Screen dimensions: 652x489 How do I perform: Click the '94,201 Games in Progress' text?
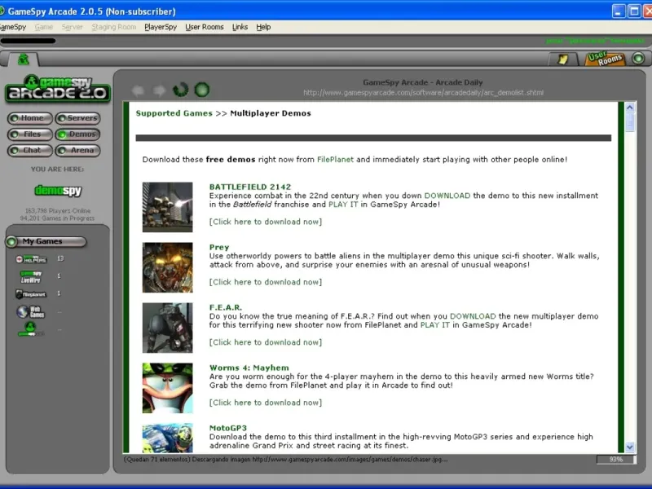click(57, 218)
